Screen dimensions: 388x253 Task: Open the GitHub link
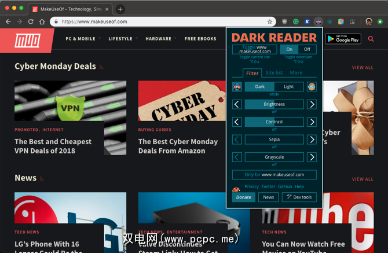click(x=285, y=187)
